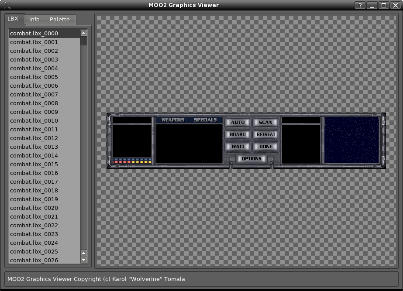The height and width of the screenshot is (291, 403).
Task: Pick combat.lbx_0019 from the list
Action: click(x=45, y=199)
